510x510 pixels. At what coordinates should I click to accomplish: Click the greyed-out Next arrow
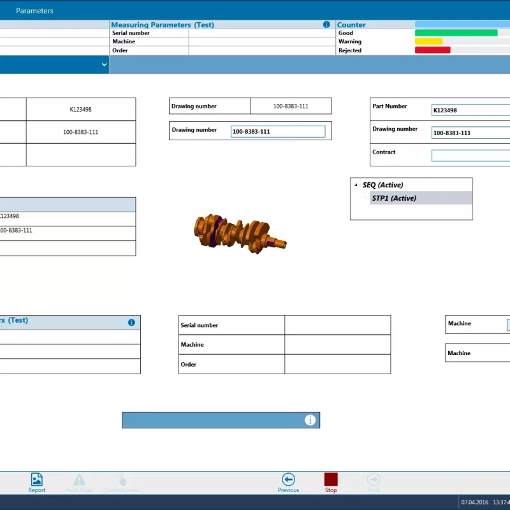(374, 480)
